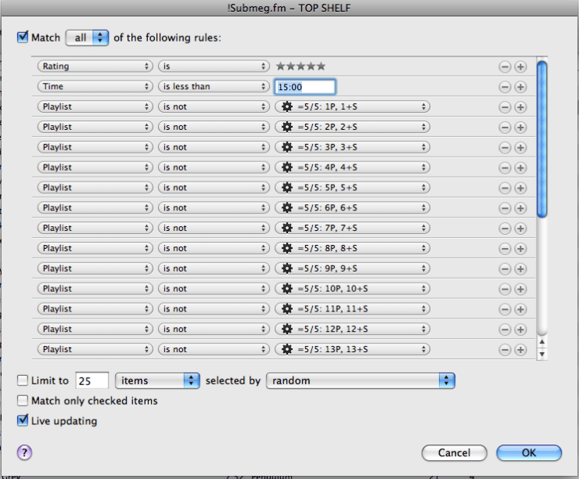Screen dimensions: 579x479
Task: Click the five-star rating value
Action: point(300,67)
